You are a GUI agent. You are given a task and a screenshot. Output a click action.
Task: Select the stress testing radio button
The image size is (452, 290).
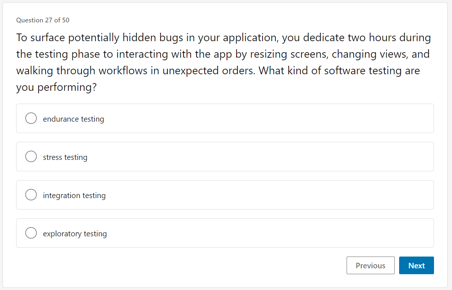(31, 156)
